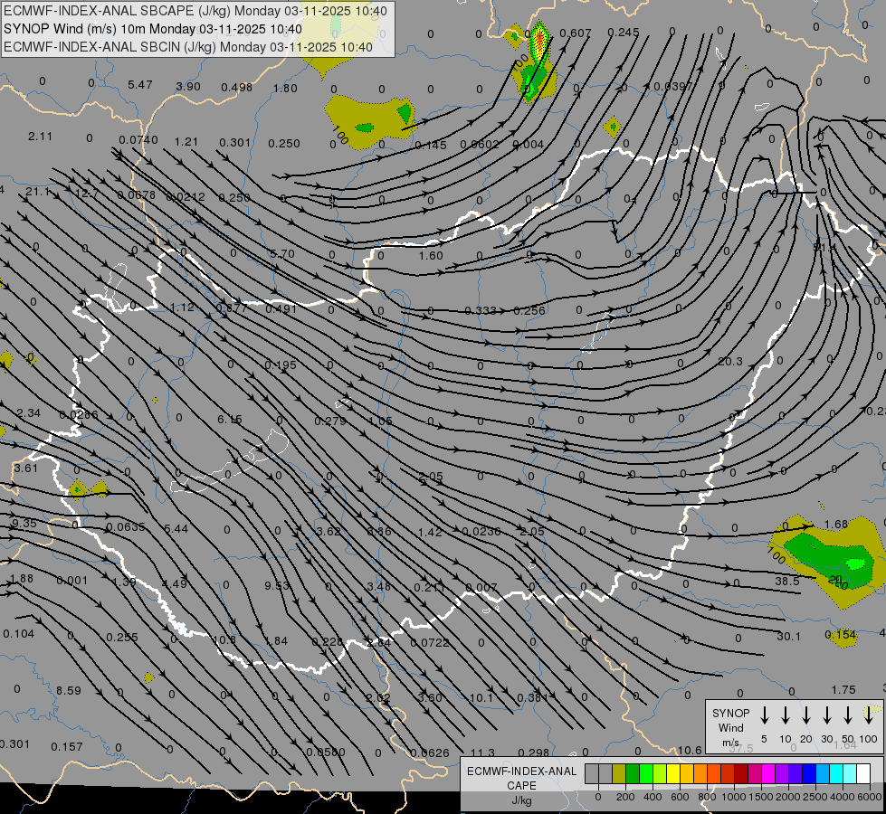The height and width of the screenshot is (814, 886).
Task: Click the 30 m/s wind arrow in the legend
Action: click(x=827, y=715)
